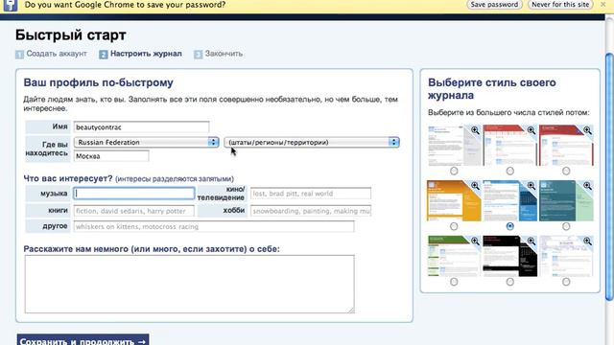Go to Создать аккаунт step
Screen dimensions: 614x345
pos(57,54)
